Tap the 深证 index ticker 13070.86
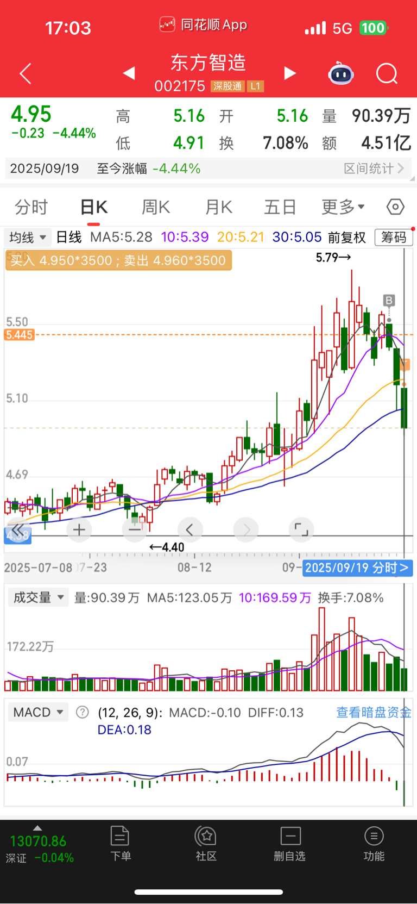This screenshot has height=904, width=417. point(38,841)
